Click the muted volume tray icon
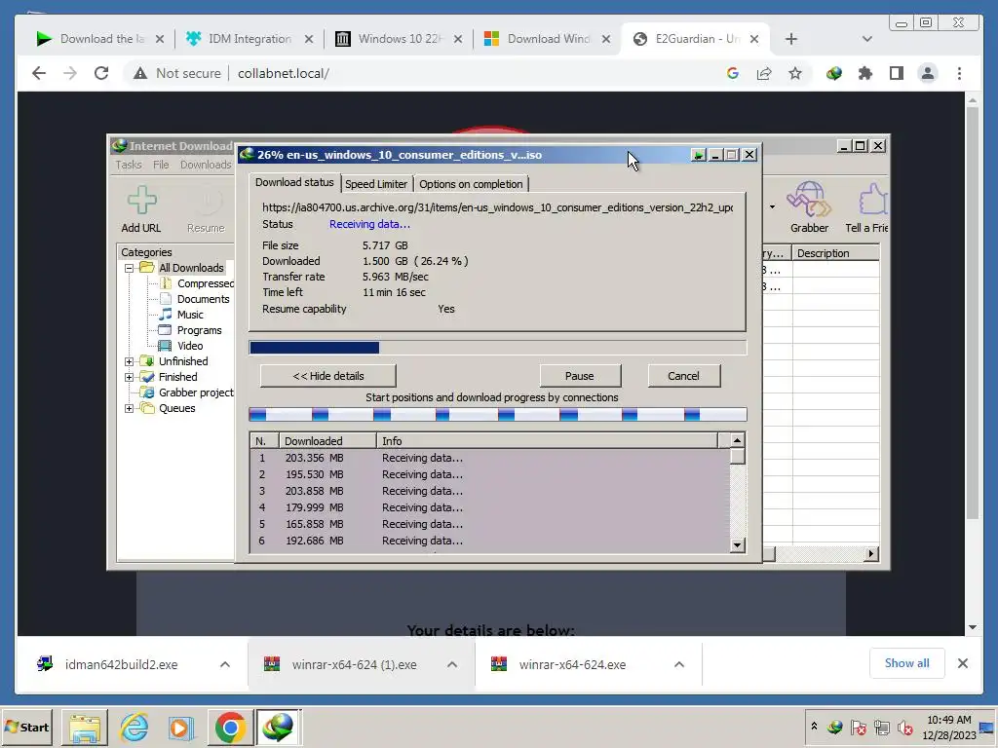This screenshot has height=748, width=998. tap(904, 727)
